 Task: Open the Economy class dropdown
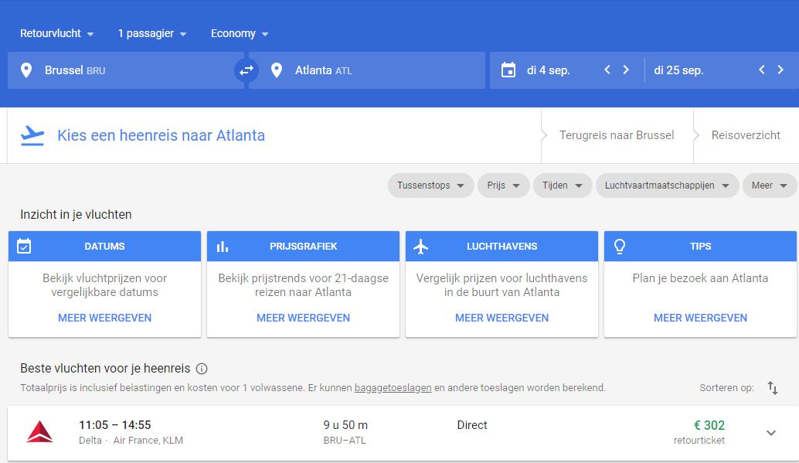pos(240,34)
